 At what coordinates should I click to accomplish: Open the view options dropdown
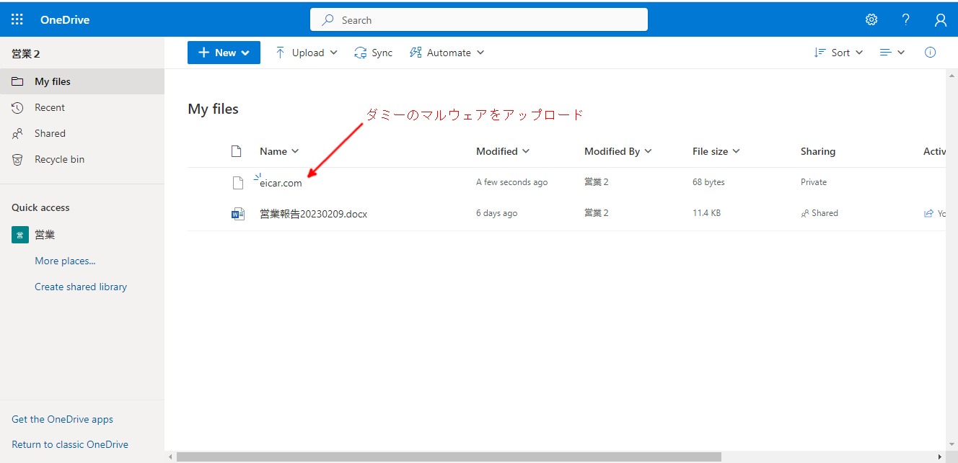coord(892,53)
